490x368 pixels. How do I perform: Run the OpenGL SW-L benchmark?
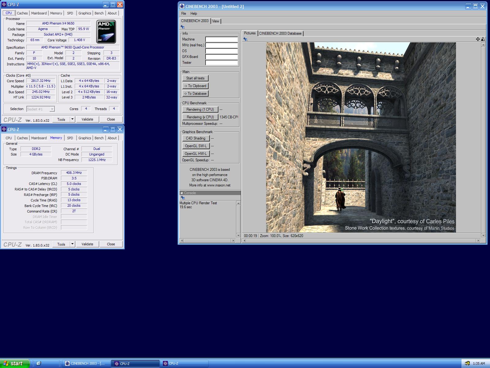(x=196, y=146)
